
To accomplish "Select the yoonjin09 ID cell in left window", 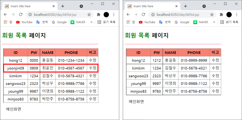I will 16,68.
